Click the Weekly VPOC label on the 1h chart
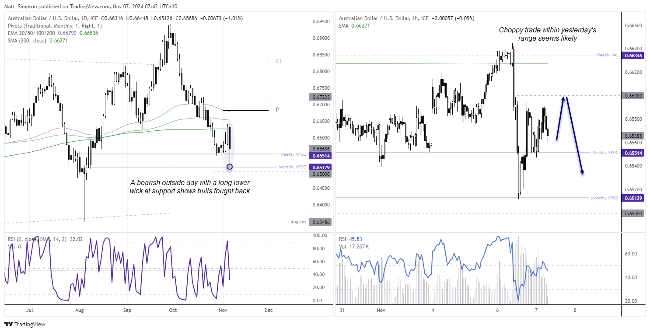The image size is (650, 332). click(x=606, y=153)
